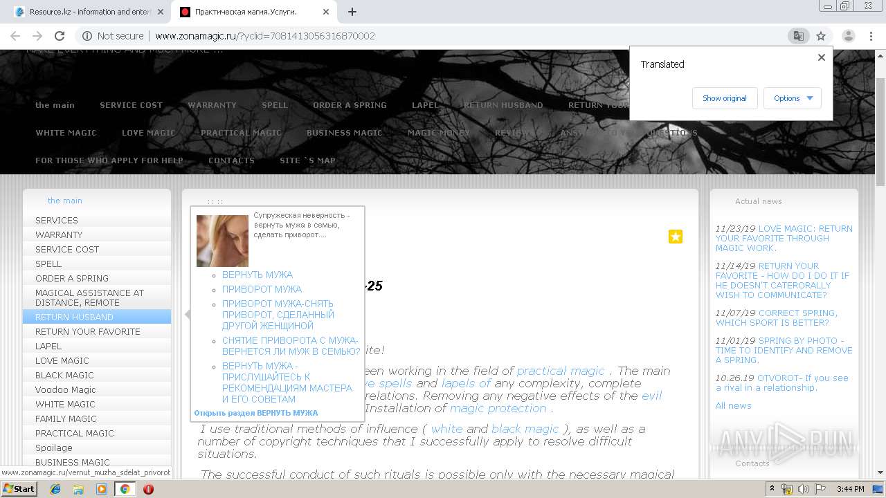This screenshot has height=498, width=886.
Task: Open ПРИВОРОТ МУЖА link in popup
Action: pos(262,289)
